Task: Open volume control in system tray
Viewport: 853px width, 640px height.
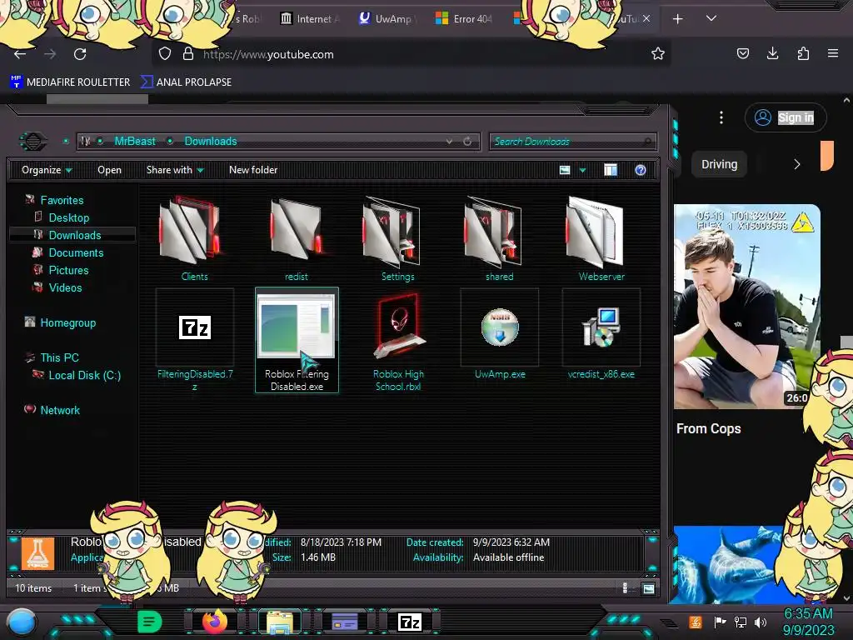Action: click(760, 622)
